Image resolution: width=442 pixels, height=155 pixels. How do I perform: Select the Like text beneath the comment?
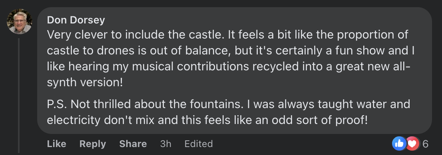[56, 144]
